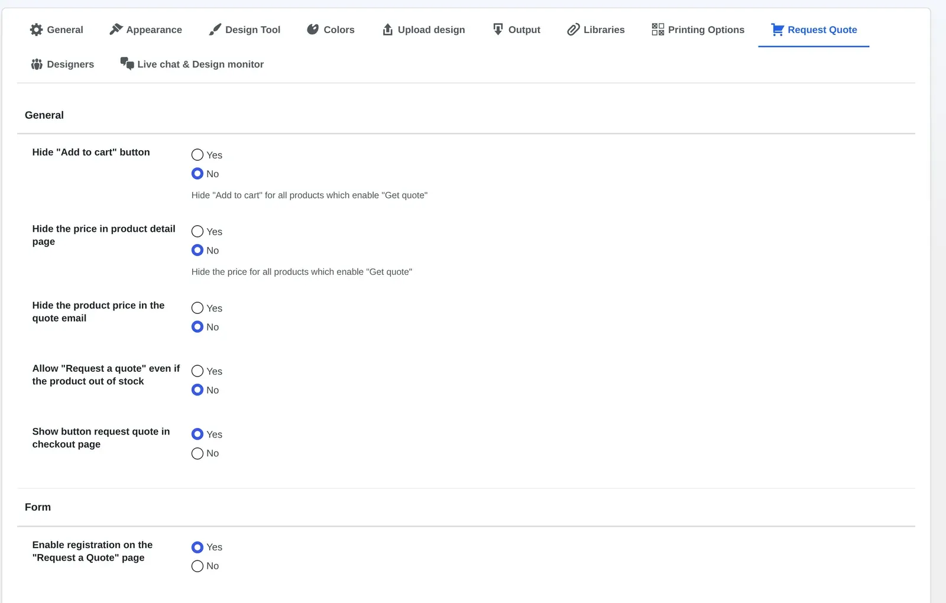Select No for Allow Request a quote out of stock
This screenshot has height=603, width=946.
click(197, 390)
